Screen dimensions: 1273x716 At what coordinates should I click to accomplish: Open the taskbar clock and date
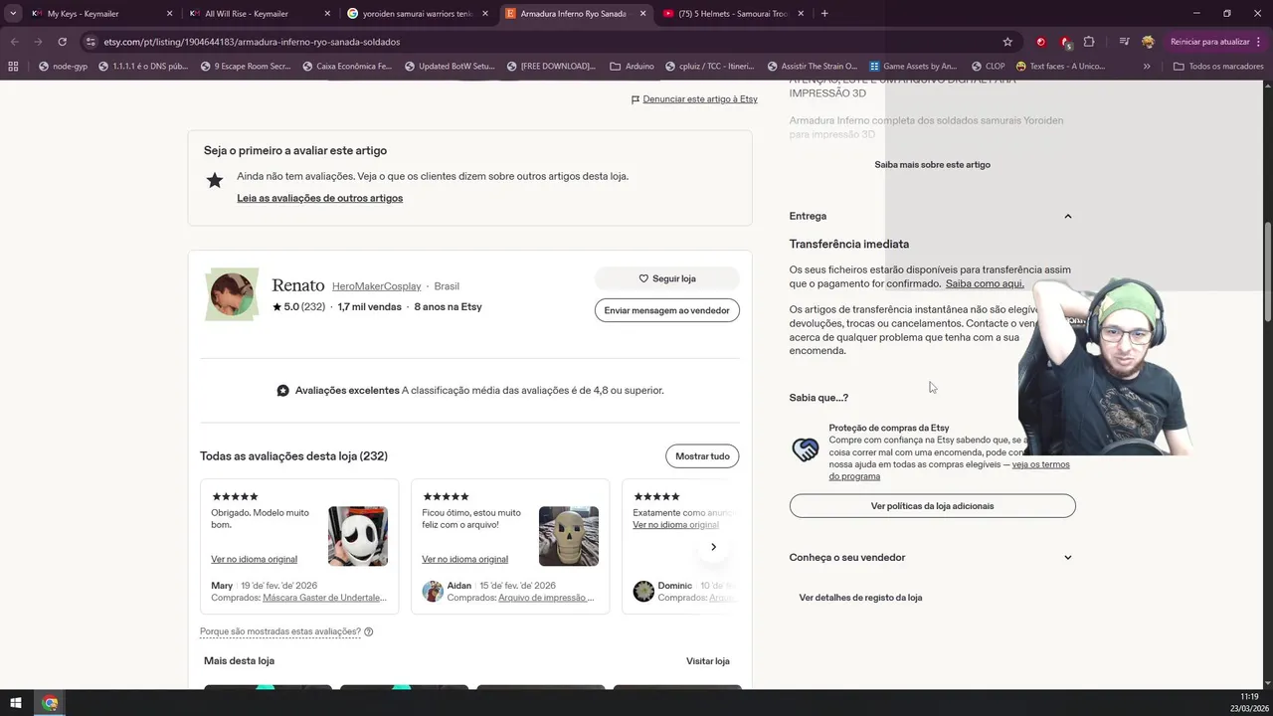click(1249, 703)
